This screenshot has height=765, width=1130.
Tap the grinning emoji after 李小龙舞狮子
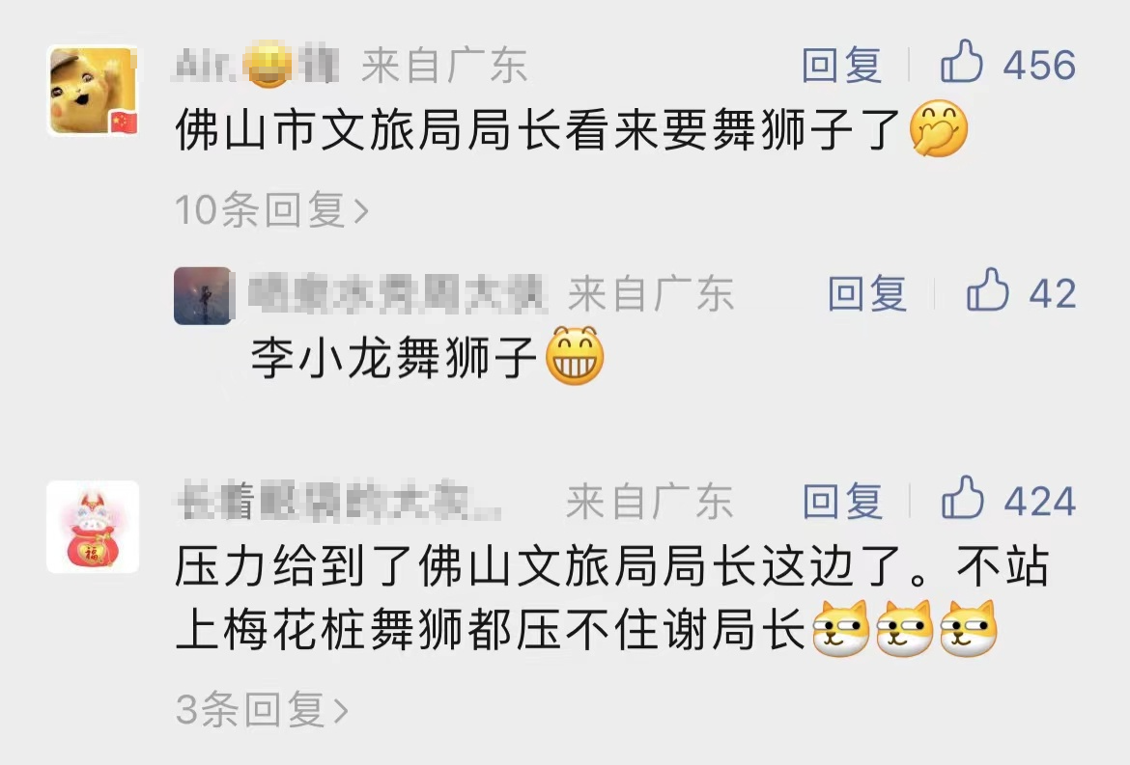coord(575,356)
